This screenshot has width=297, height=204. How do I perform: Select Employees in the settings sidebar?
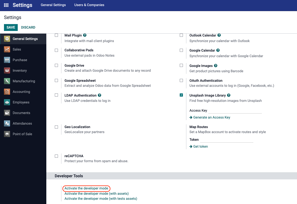[21, 102]
